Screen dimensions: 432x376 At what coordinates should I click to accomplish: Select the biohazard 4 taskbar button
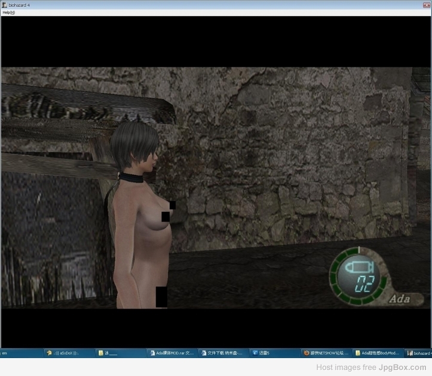tap(418, 353)
